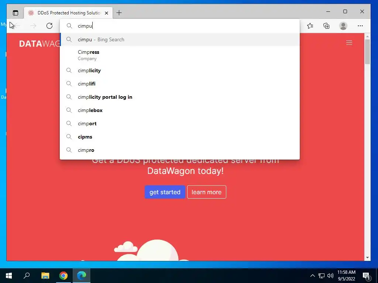Open a new tab with plus icon

coord(119,13)
